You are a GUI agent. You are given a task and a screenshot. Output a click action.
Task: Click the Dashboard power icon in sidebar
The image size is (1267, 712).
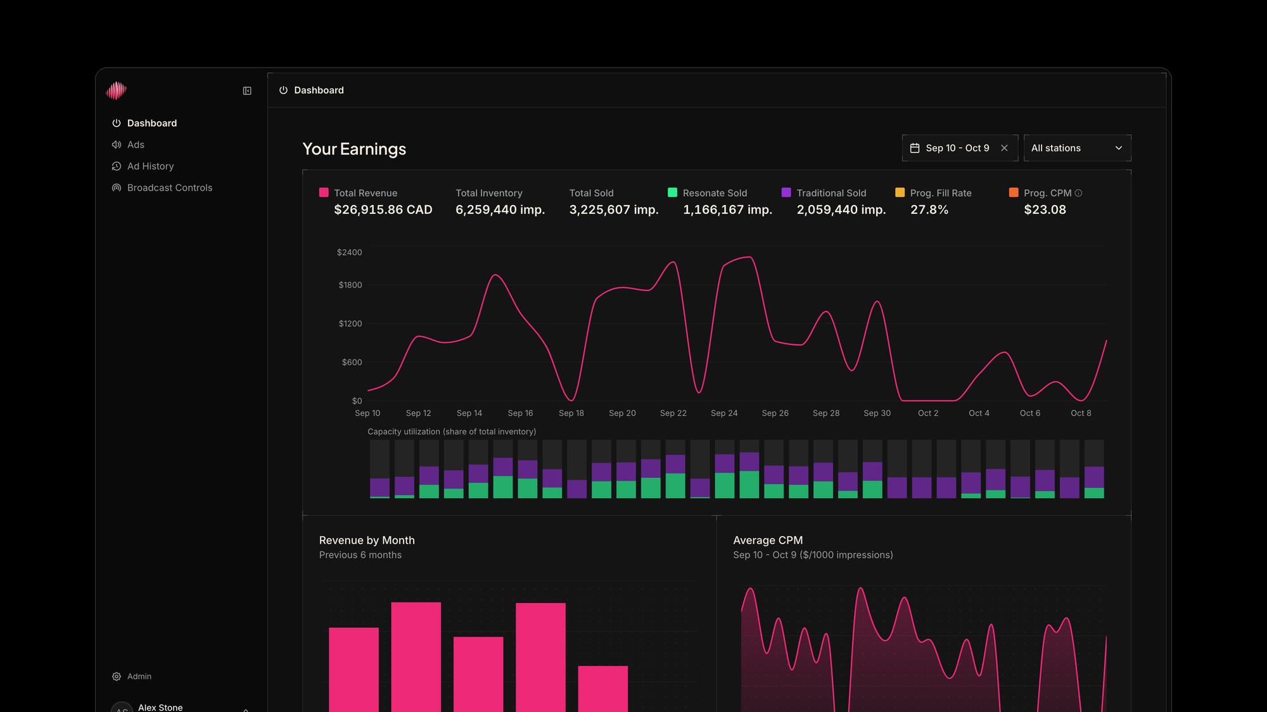point(117,123)
